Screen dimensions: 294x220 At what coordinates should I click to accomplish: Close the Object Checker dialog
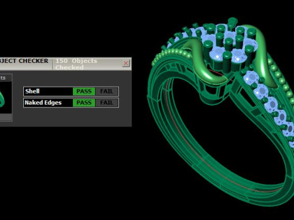(126, 63)
